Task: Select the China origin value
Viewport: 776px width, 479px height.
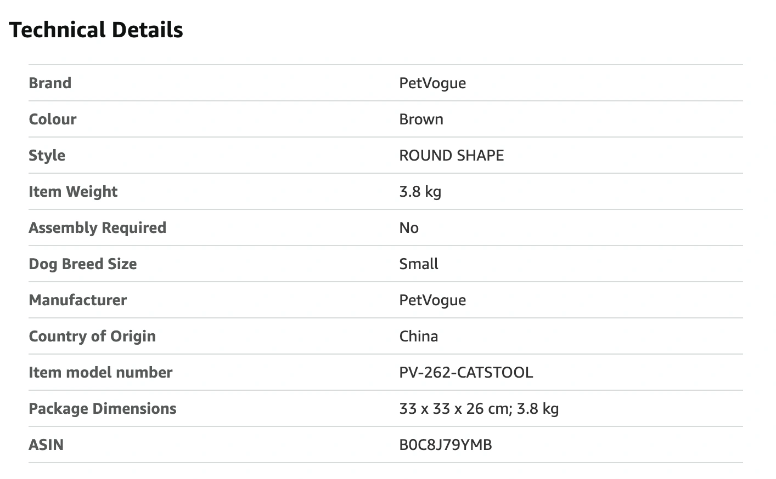Action: 419,337
